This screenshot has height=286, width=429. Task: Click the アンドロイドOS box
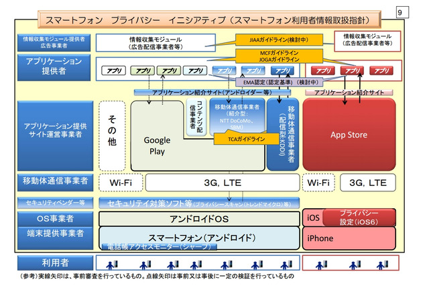199,219
